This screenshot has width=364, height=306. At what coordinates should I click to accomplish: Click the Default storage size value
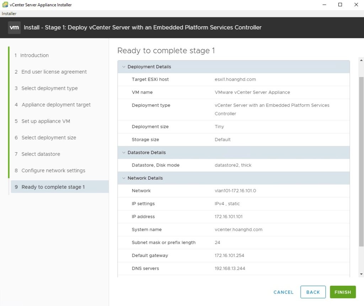tap(223, 140)
